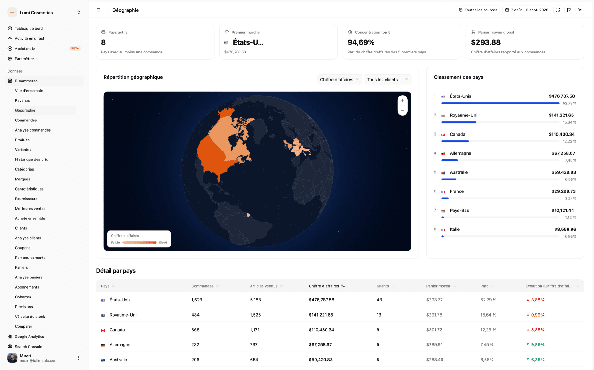Sort table by Part column arrows
The image size is (594, 370).
pos(492,286)
